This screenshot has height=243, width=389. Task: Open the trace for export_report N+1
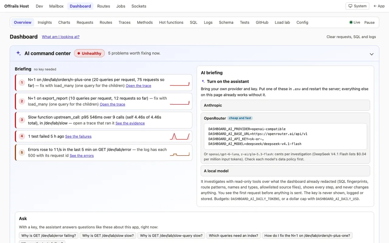(112, 104)
